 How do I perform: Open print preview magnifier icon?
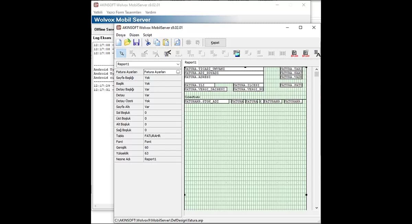click(x=177, y=43)
